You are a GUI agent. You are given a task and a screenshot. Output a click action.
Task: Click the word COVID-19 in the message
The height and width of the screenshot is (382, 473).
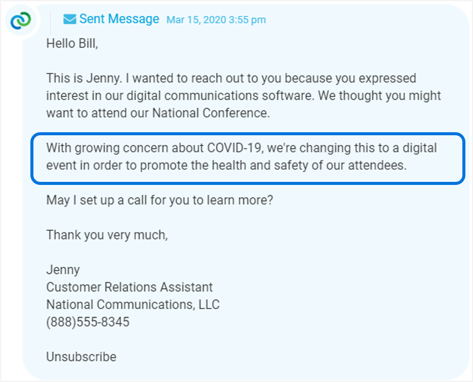pyautogui.click(x=235, y=148)
